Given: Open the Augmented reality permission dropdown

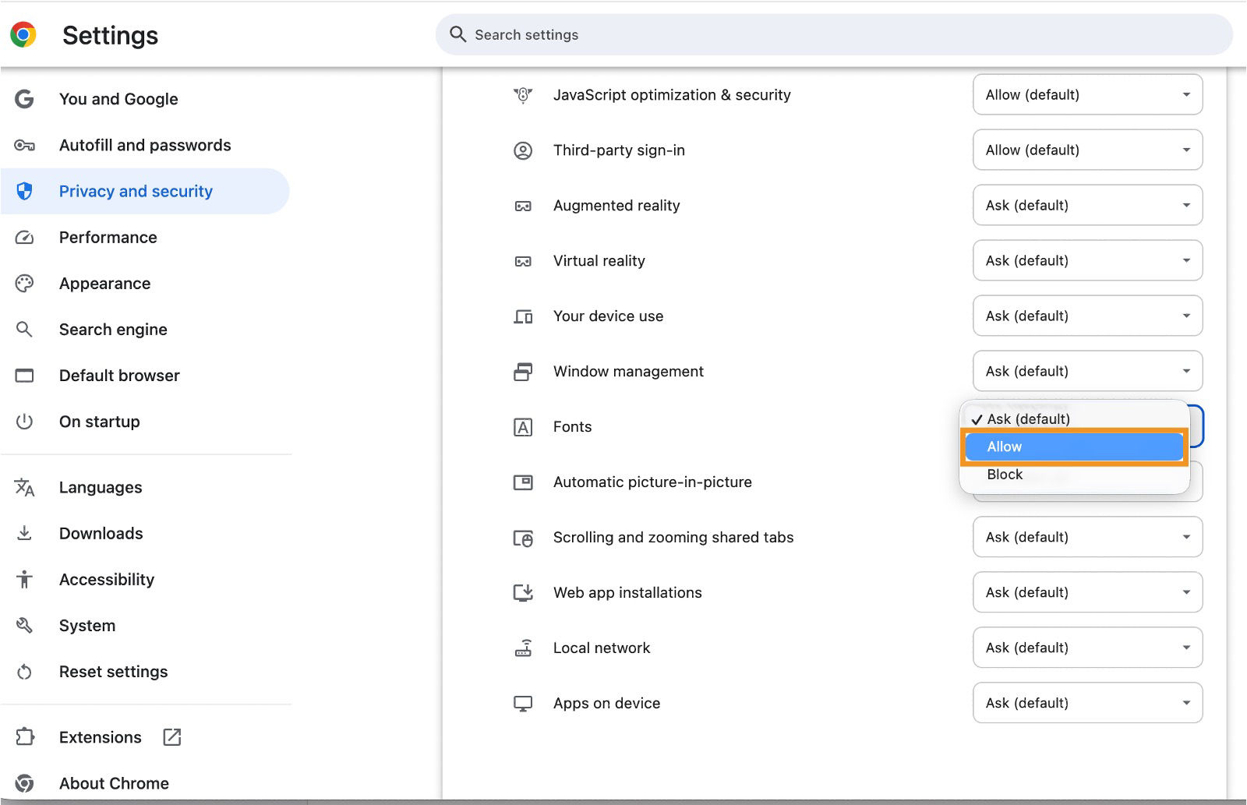Looking at the screenshot, I should (x=1087, y=205).
